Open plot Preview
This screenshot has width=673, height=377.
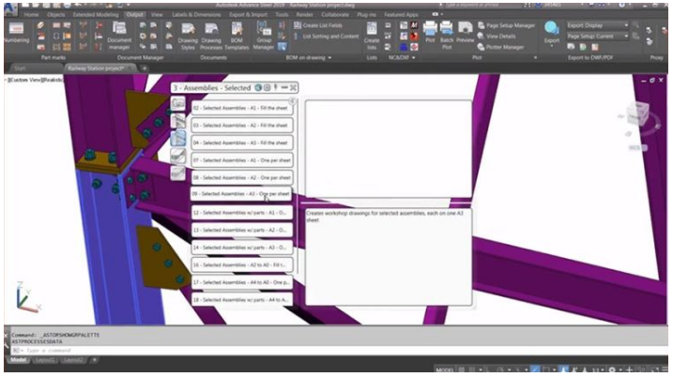pos(465,32)
